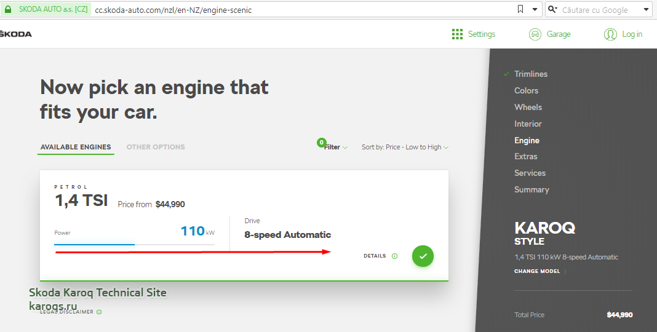Image resolution: width=657 pixels, height=332 pixels.
Task: Click the 1,4 TSI engine title
Action: tap(81, 200)
